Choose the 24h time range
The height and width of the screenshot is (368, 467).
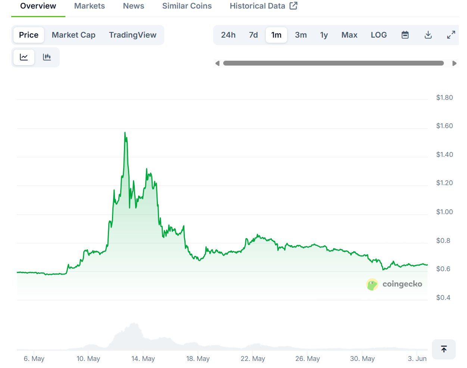pyautogui.click(x=228, y=35)
